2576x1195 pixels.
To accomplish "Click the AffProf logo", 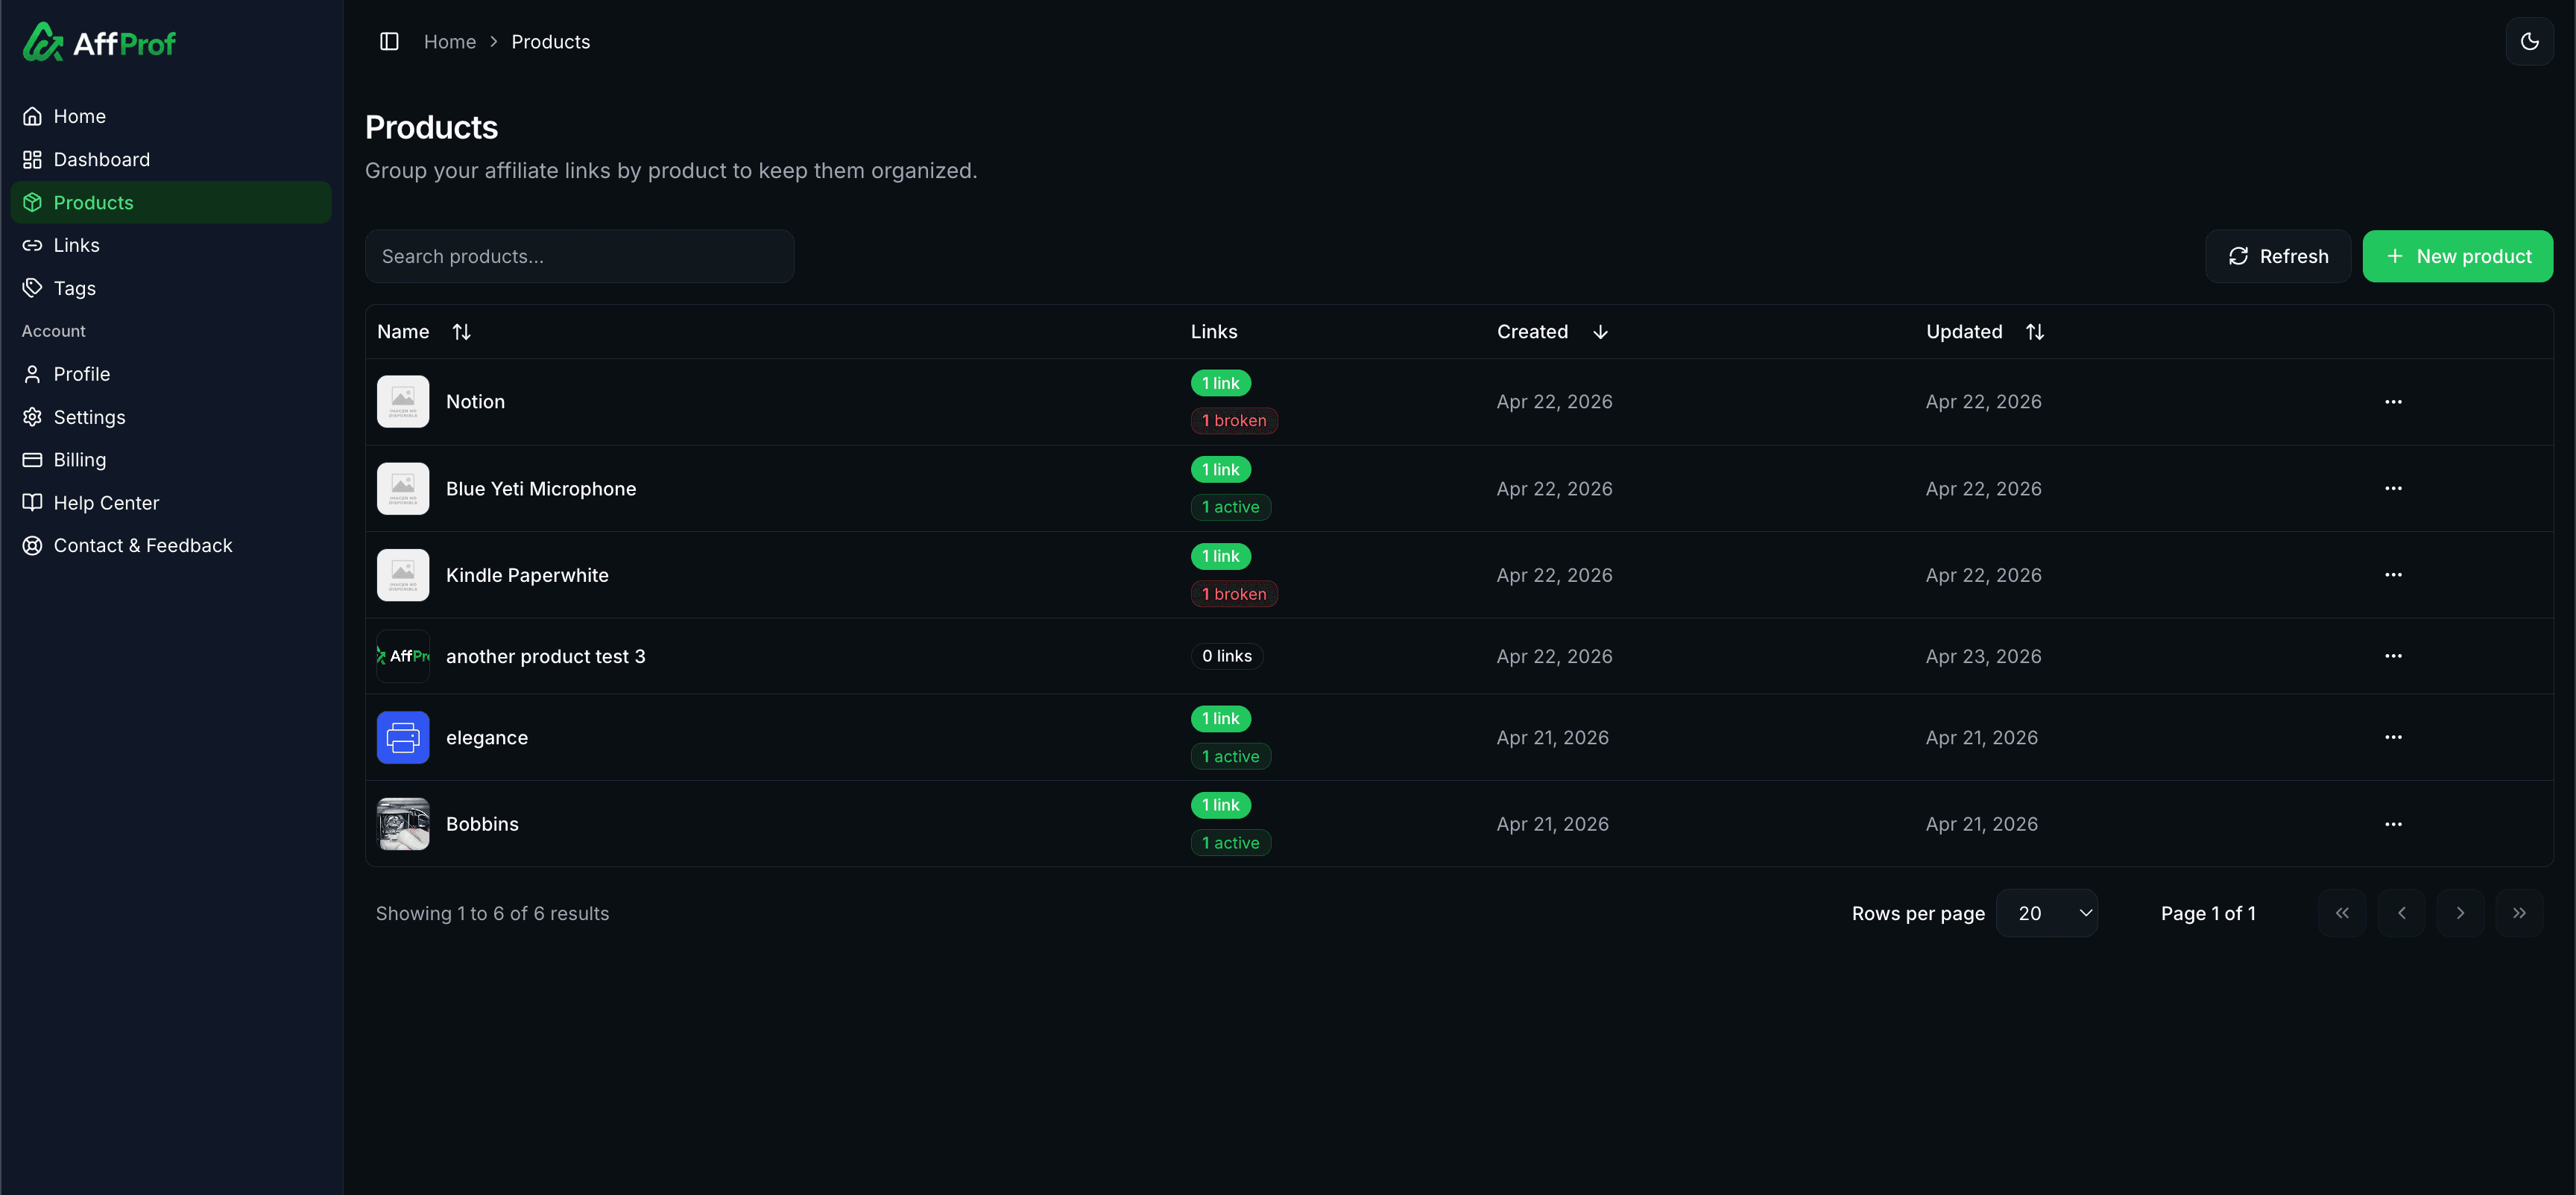I will point(99,42).
